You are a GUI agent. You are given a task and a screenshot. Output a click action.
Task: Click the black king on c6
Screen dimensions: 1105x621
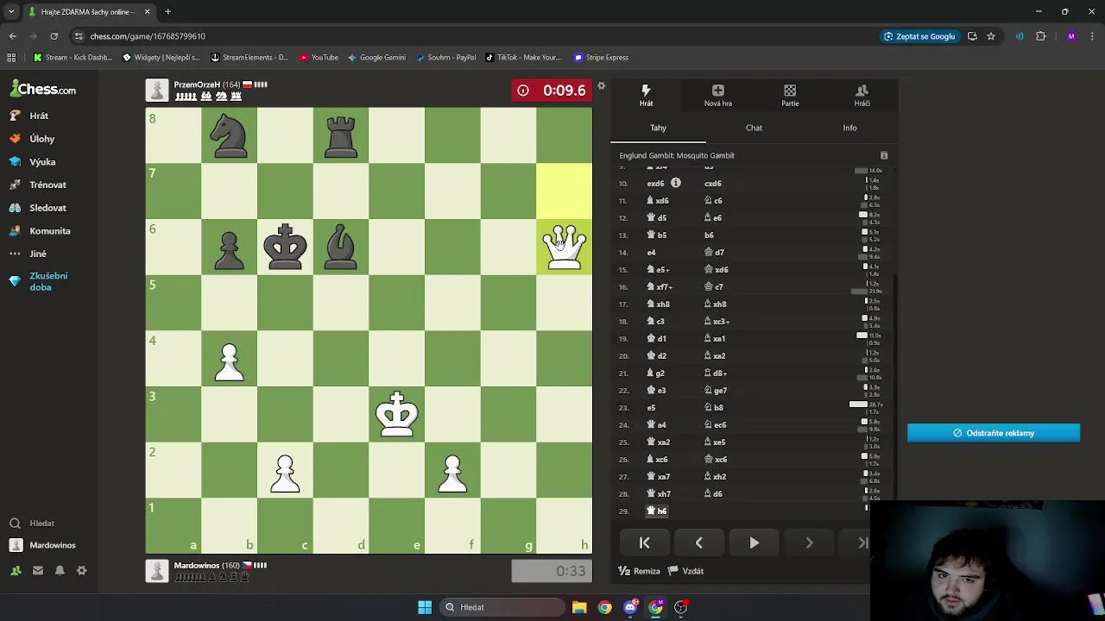[285, 247]
